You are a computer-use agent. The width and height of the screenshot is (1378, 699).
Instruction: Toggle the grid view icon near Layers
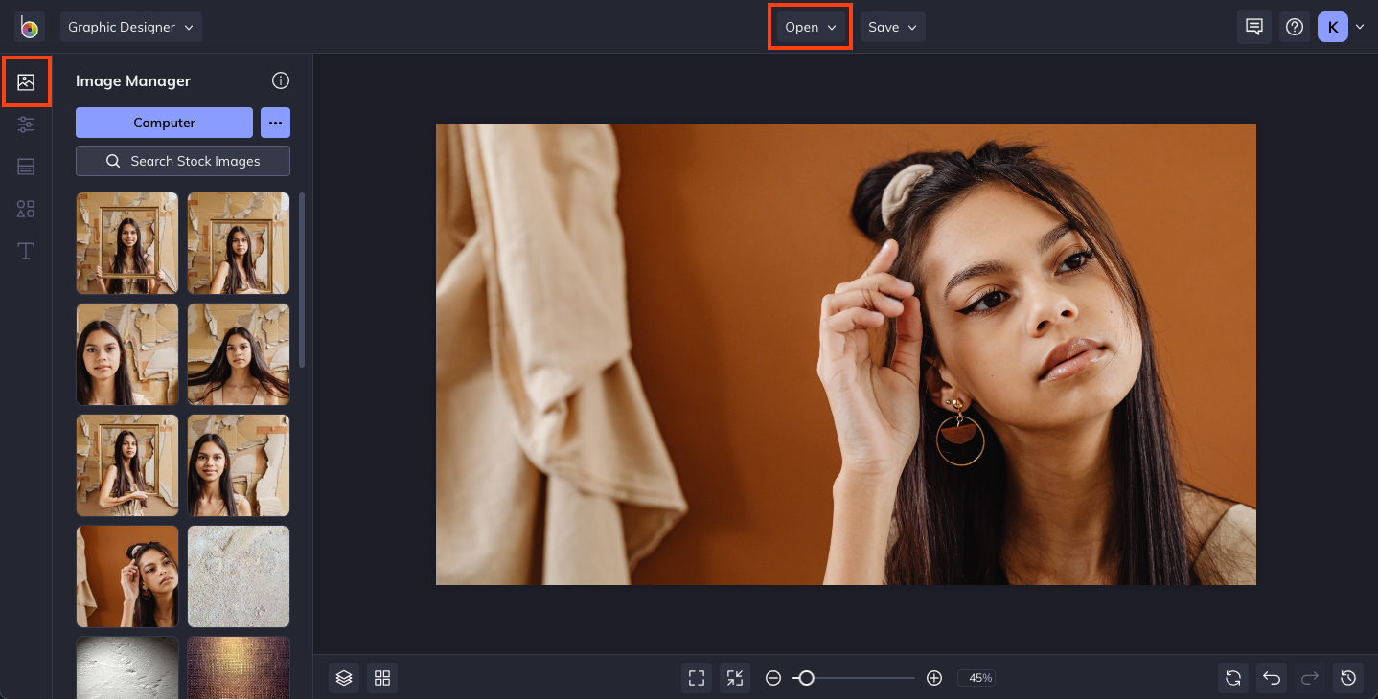[381, 678]
